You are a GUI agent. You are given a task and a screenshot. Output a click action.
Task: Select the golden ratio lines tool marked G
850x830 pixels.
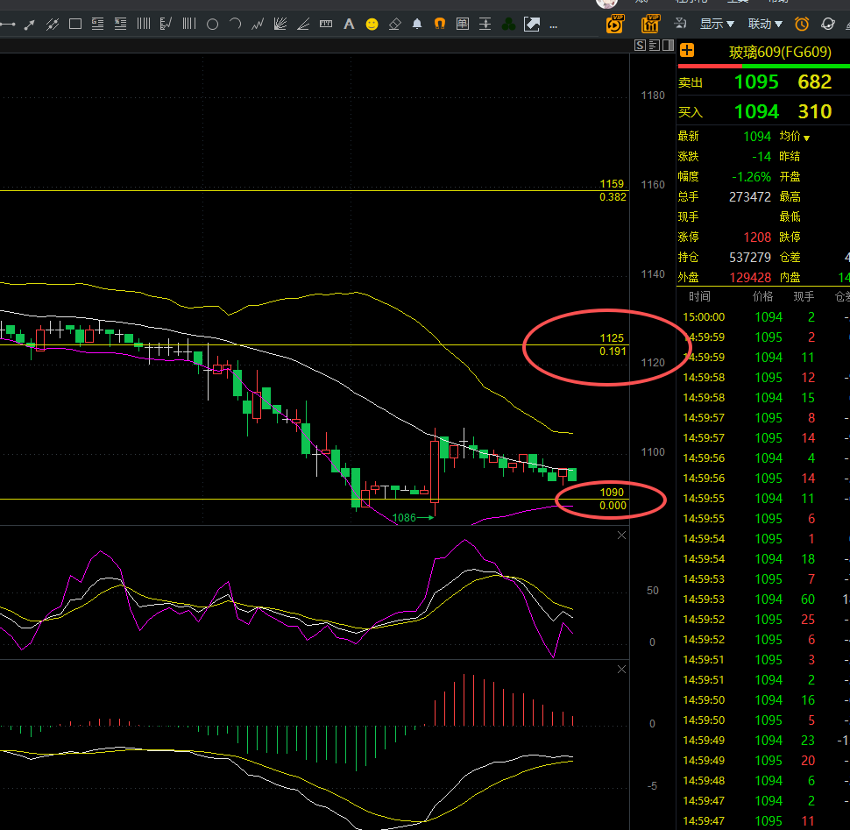(98, 25)
